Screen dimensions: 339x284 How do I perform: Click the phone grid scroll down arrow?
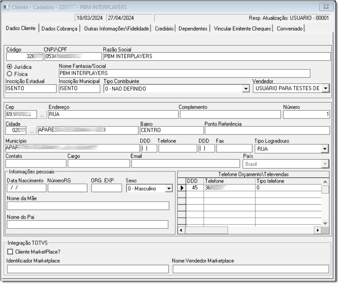(325, 223)
